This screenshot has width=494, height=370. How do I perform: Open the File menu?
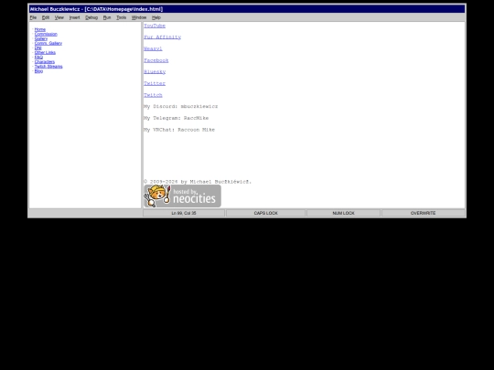tap(33, 17)
